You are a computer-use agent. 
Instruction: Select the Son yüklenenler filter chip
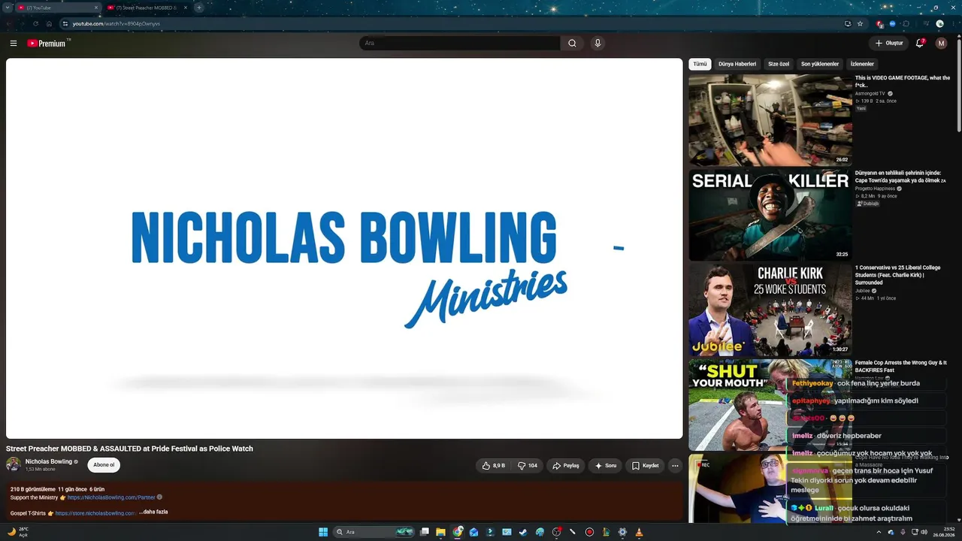coord(820,64)
